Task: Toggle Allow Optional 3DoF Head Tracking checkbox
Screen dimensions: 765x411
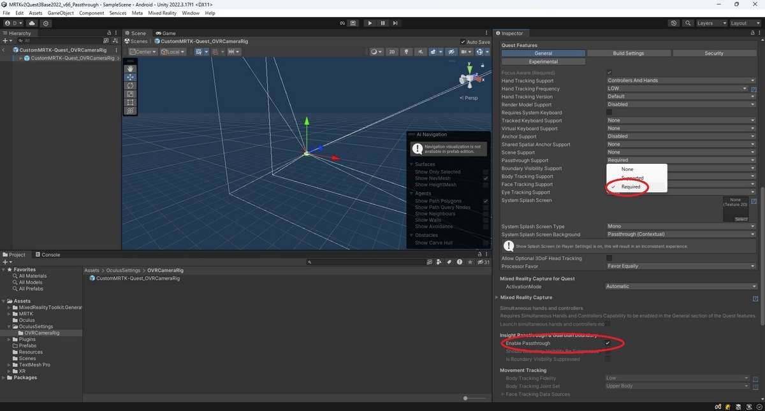Action: tap(609, 258)
